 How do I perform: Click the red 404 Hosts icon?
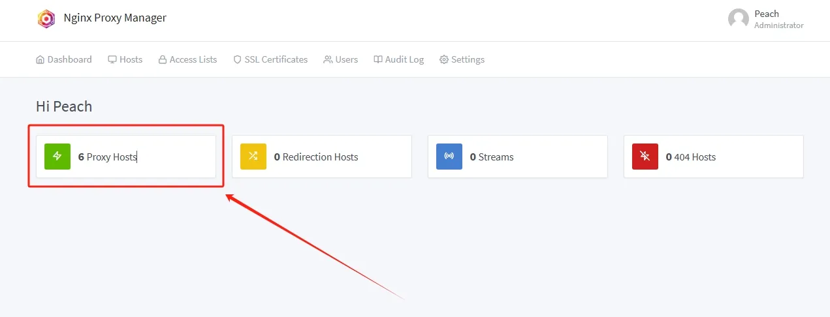coord(645,157)
